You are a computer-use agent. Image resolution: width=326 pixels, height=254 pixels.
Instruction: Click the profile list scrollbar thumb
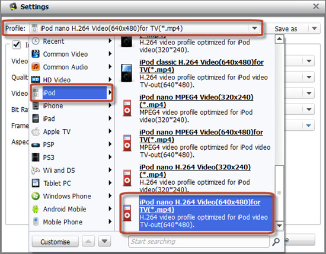click(279, 193)
